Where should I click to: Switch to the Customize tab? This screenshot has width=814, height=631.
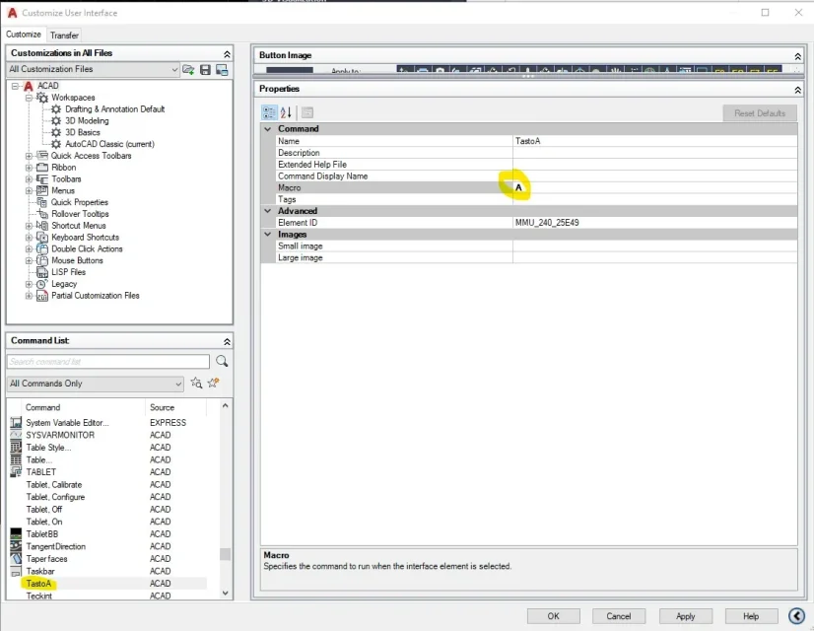pos(24,35)
